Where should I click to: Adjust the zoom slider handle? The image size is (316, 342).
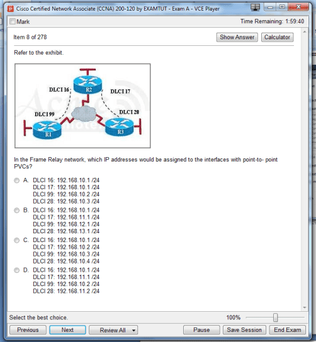coord(275,317)
